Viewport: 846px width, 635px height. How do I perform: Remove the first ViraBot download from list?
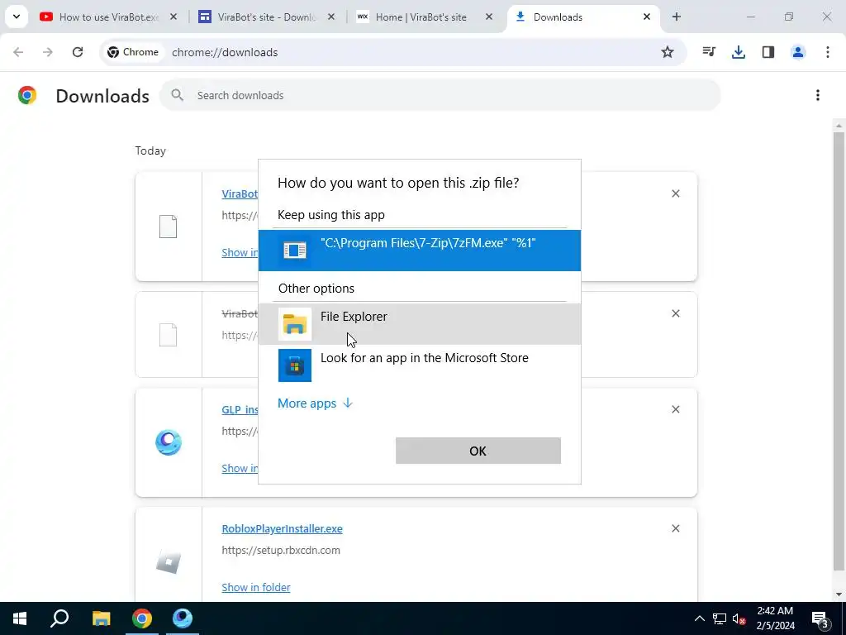[676, 193]
